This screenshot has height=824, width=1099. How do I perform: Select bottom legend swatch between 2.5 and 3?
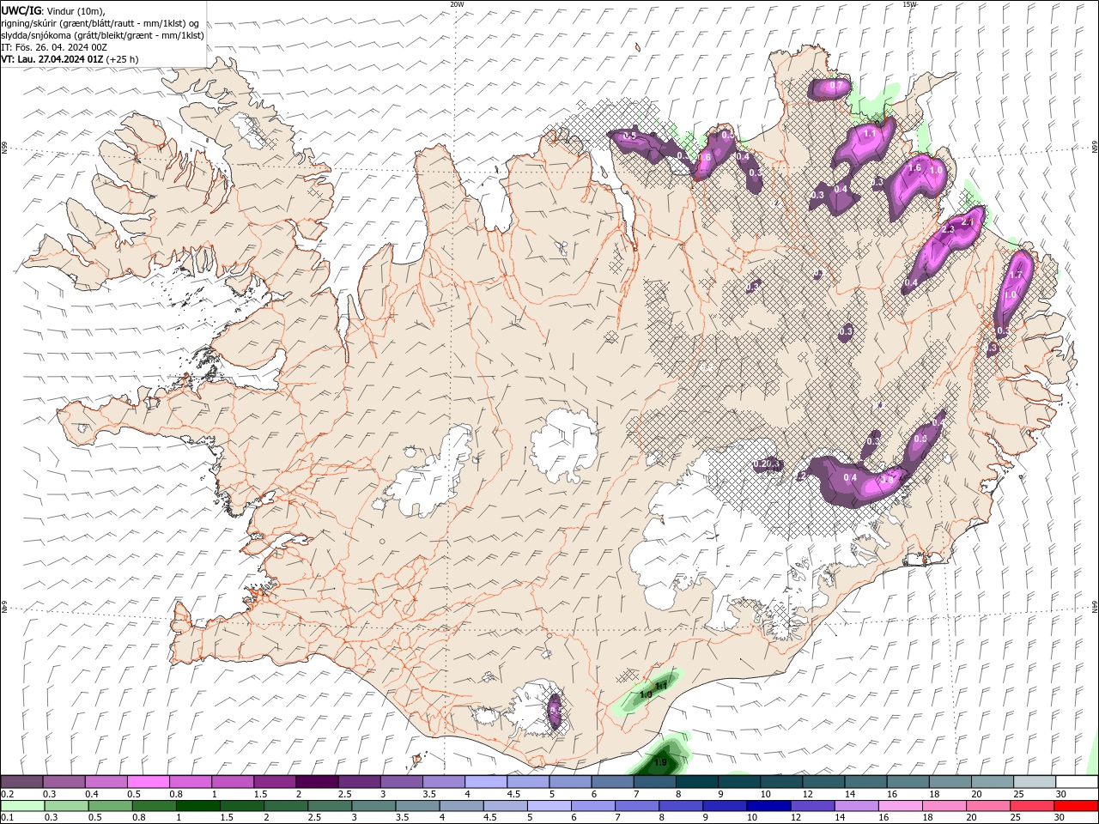pos(329,806)
